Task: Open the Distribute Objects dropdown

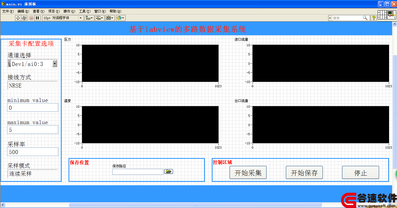Action: pos(99,18)
